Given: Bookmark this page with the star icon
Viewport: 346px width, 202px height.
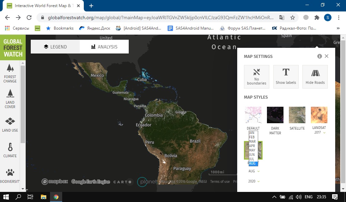Looking at the screenshot, I should (293, 18).
